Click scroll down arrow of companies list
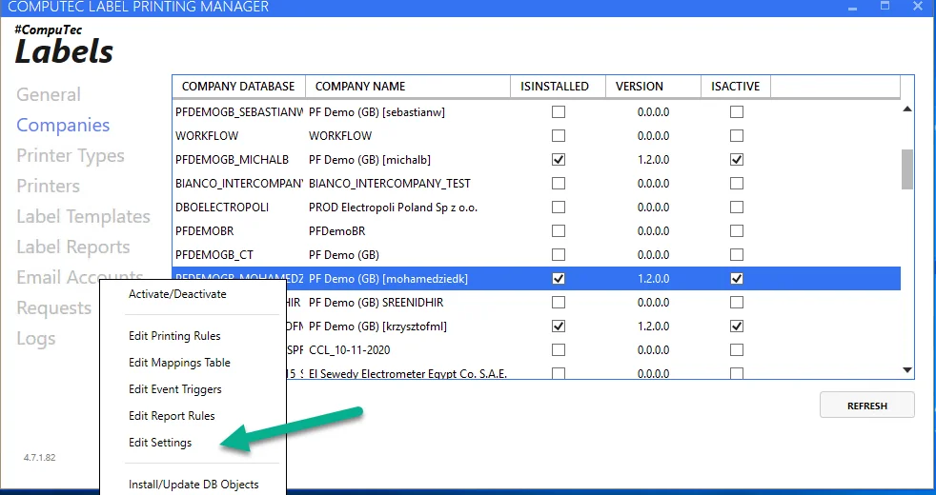The width and height of the screenshot is (936, 495). 907,370
